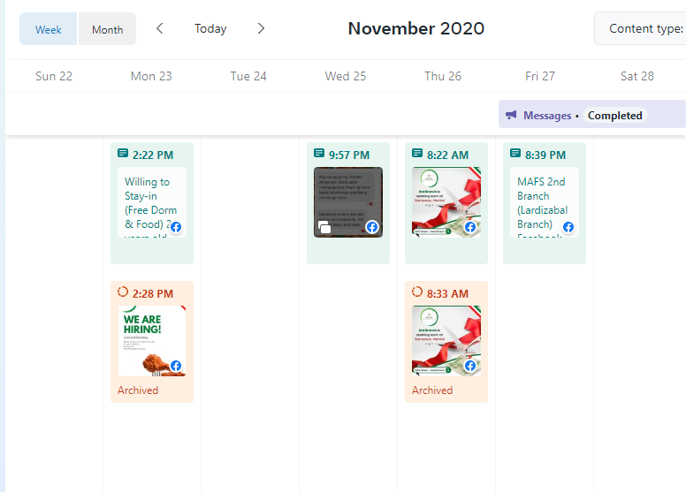Click Facebook icon on 8:33 AM archived post
This screenshot has width=686, height=492.
point(470,366)
